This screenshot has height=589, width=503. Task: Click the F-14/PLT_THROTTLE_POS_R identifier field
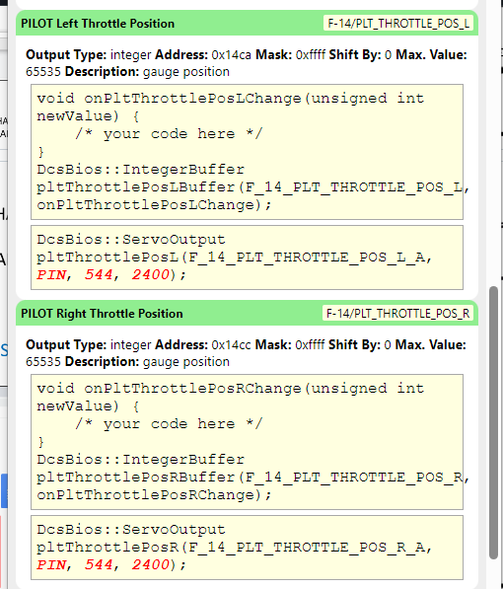point(397,314)
